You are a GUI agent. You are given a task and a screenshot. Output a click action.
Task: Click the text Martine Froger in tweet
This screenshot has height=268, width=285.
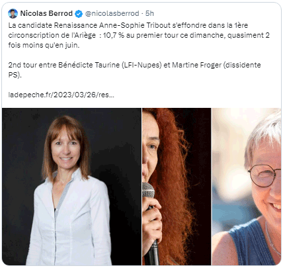click(196, 65)
